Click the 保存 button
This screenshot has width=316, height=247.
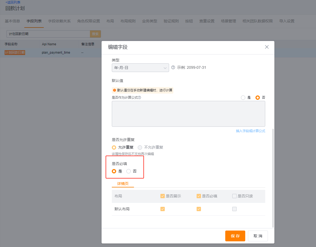click(235, 236)
